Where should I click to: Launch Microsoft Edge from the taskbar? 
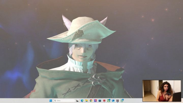[x=82, y=100]
